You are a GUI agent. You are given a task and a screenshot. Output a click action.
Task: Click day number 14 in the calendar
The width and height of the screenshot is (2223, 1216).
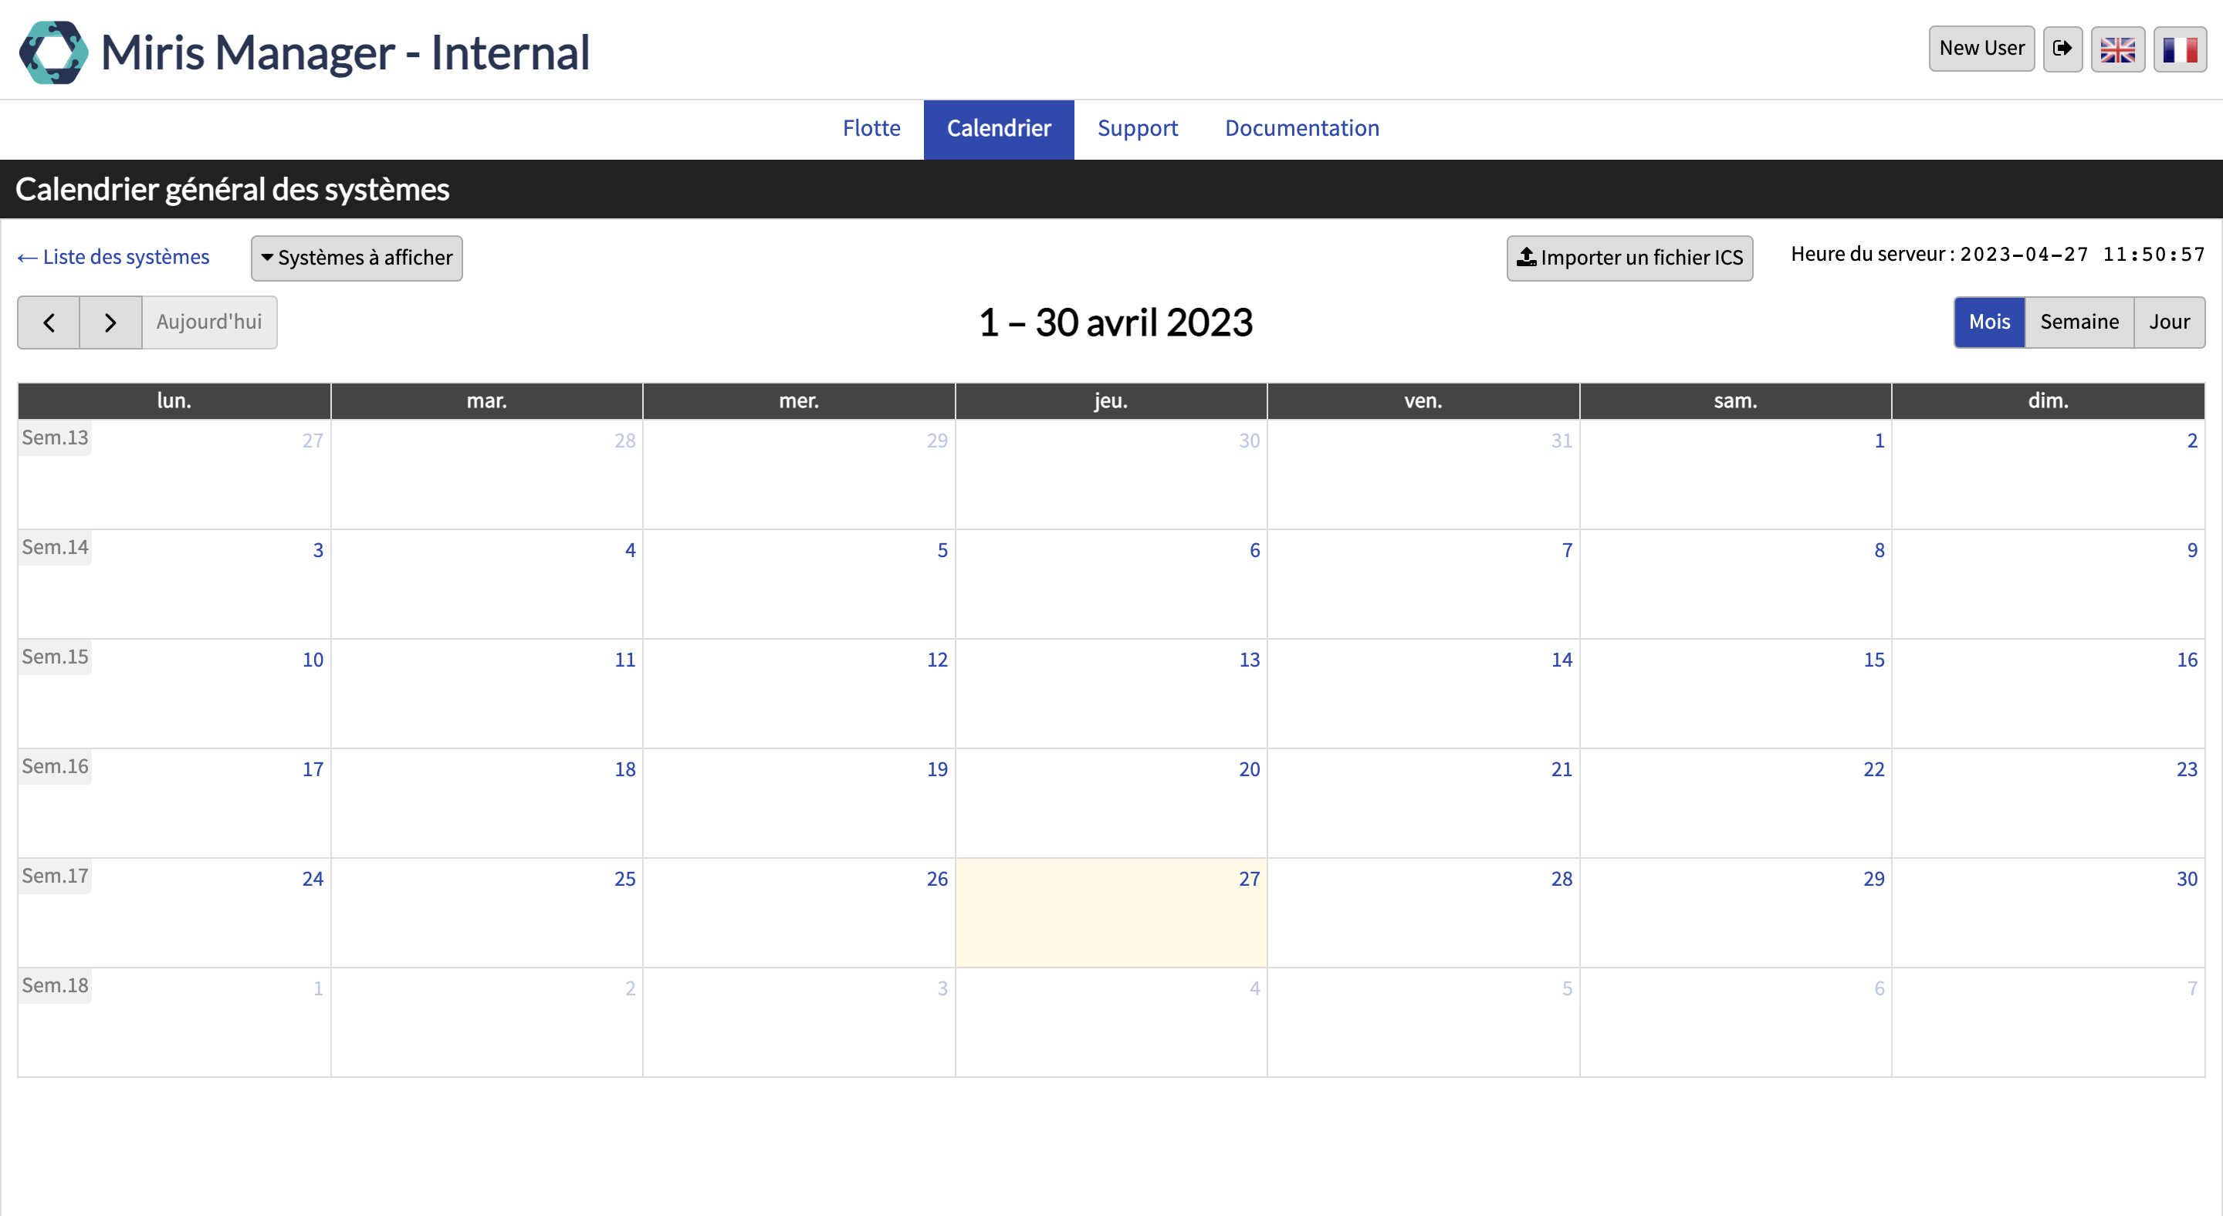tap(1561, 660)
